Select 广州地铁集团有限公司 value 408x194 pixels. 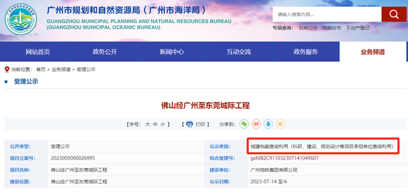point(274,170)
